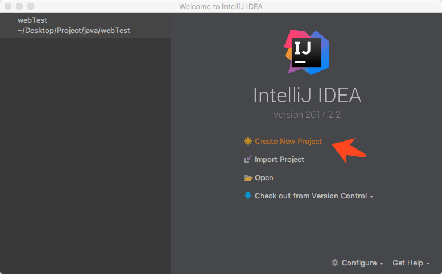This screenshot has width=442, height=274.
Task: Click the Version 2017.2.2 text
Action: pyautogui.click(x=307, y=114)
